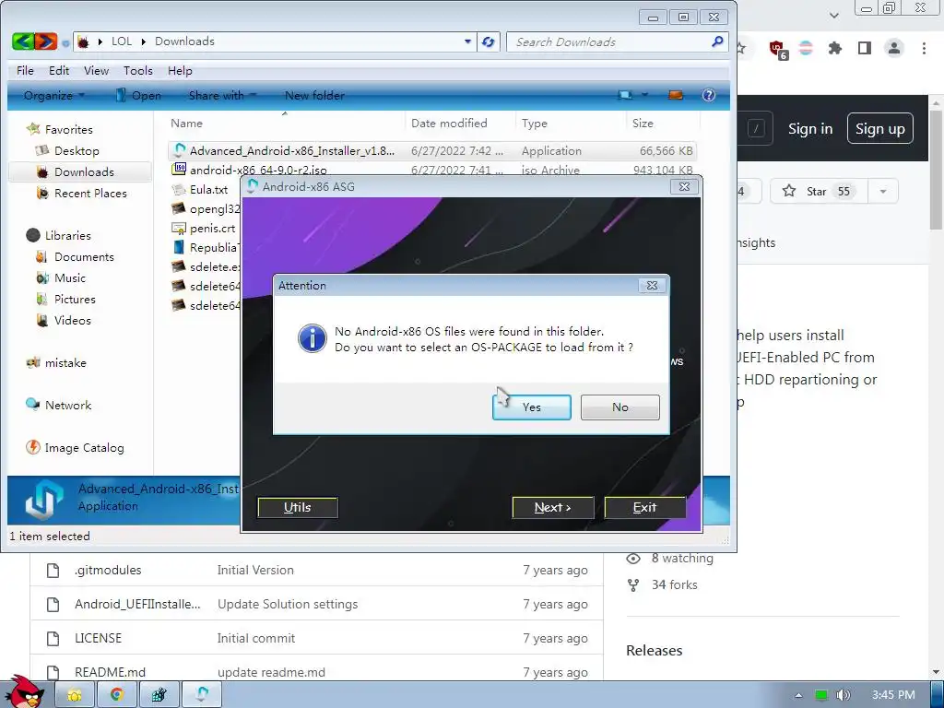This screenshot has height=708, width=944.
Task: Choose No in Attention dialog
Action: point(620,407)
